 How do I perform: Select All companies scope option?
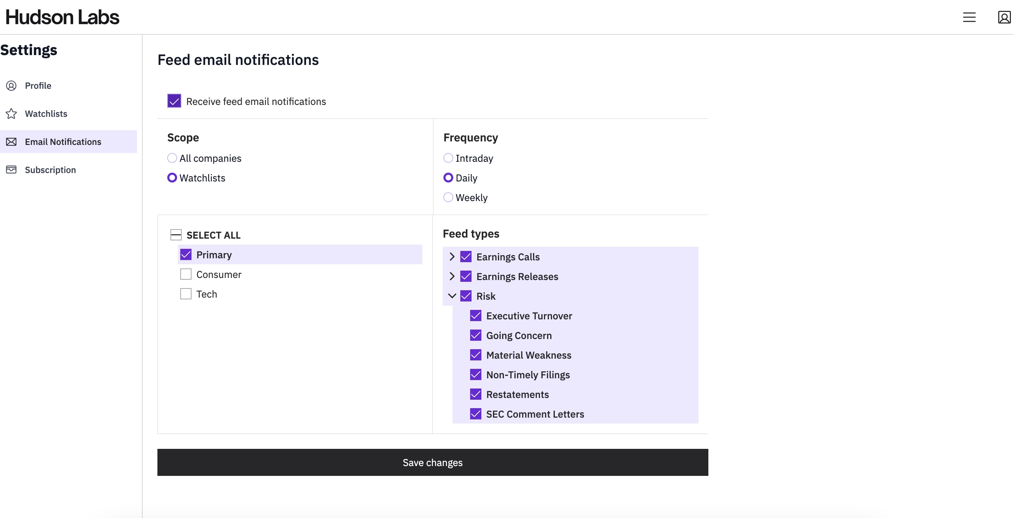pos(172,158)
